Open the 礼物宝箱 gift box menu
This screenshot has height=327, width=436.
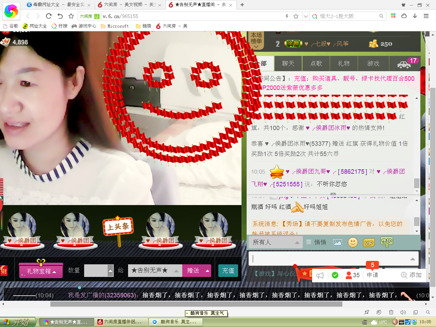tap(41, 271)
